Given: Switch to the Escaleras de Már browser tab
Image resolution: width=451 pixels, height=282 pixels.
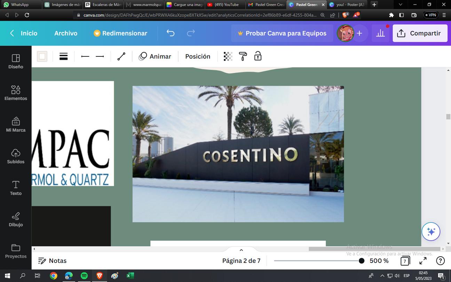Looking at the screenshot, I should pos(103,5).
